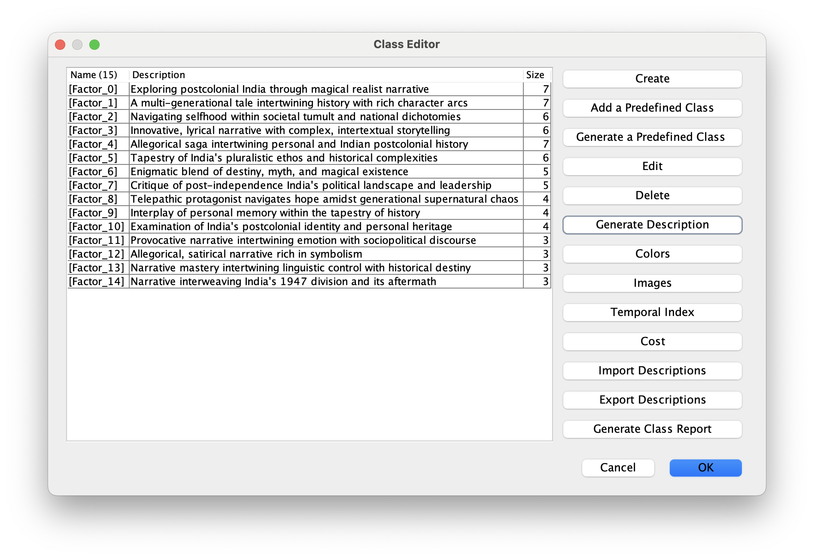This screenshot has width=814, height=559.
Task: Click the Edit button
Action: (x=652, y=167)
